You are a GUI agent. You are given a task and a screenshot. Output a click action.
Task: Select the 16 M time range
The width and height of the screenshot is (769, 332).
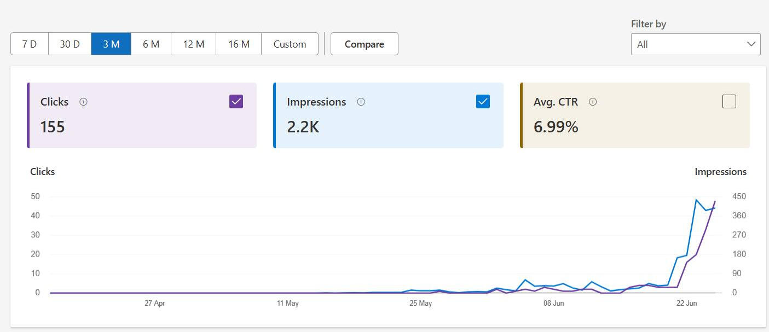click(x=239, y=44)
